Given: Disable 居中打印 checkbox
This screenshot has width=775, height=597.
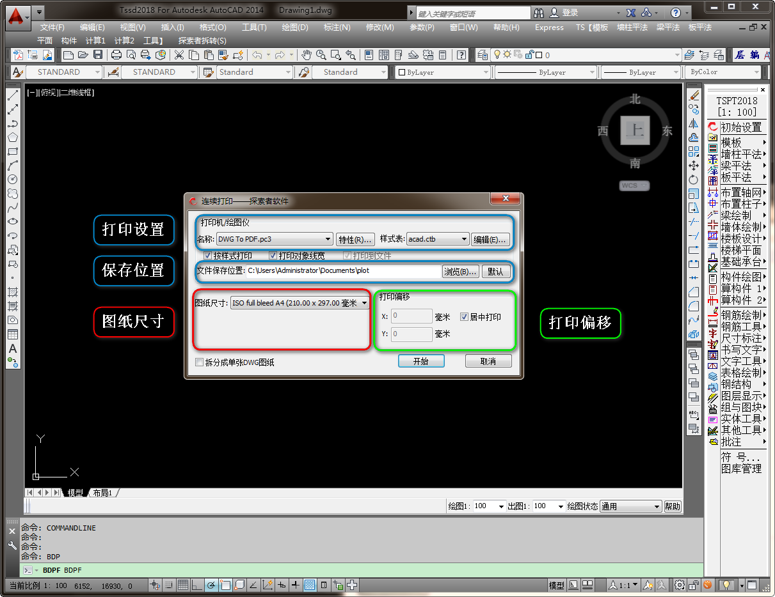Looking at the screenshot, I should tap(465, 317).
